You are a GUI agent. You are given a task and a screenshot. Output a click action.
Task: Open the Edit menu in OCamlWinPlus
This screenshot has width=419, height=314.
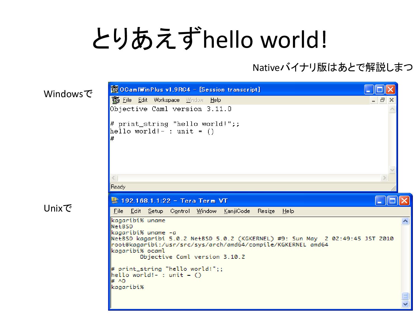(x=143, y=100)
